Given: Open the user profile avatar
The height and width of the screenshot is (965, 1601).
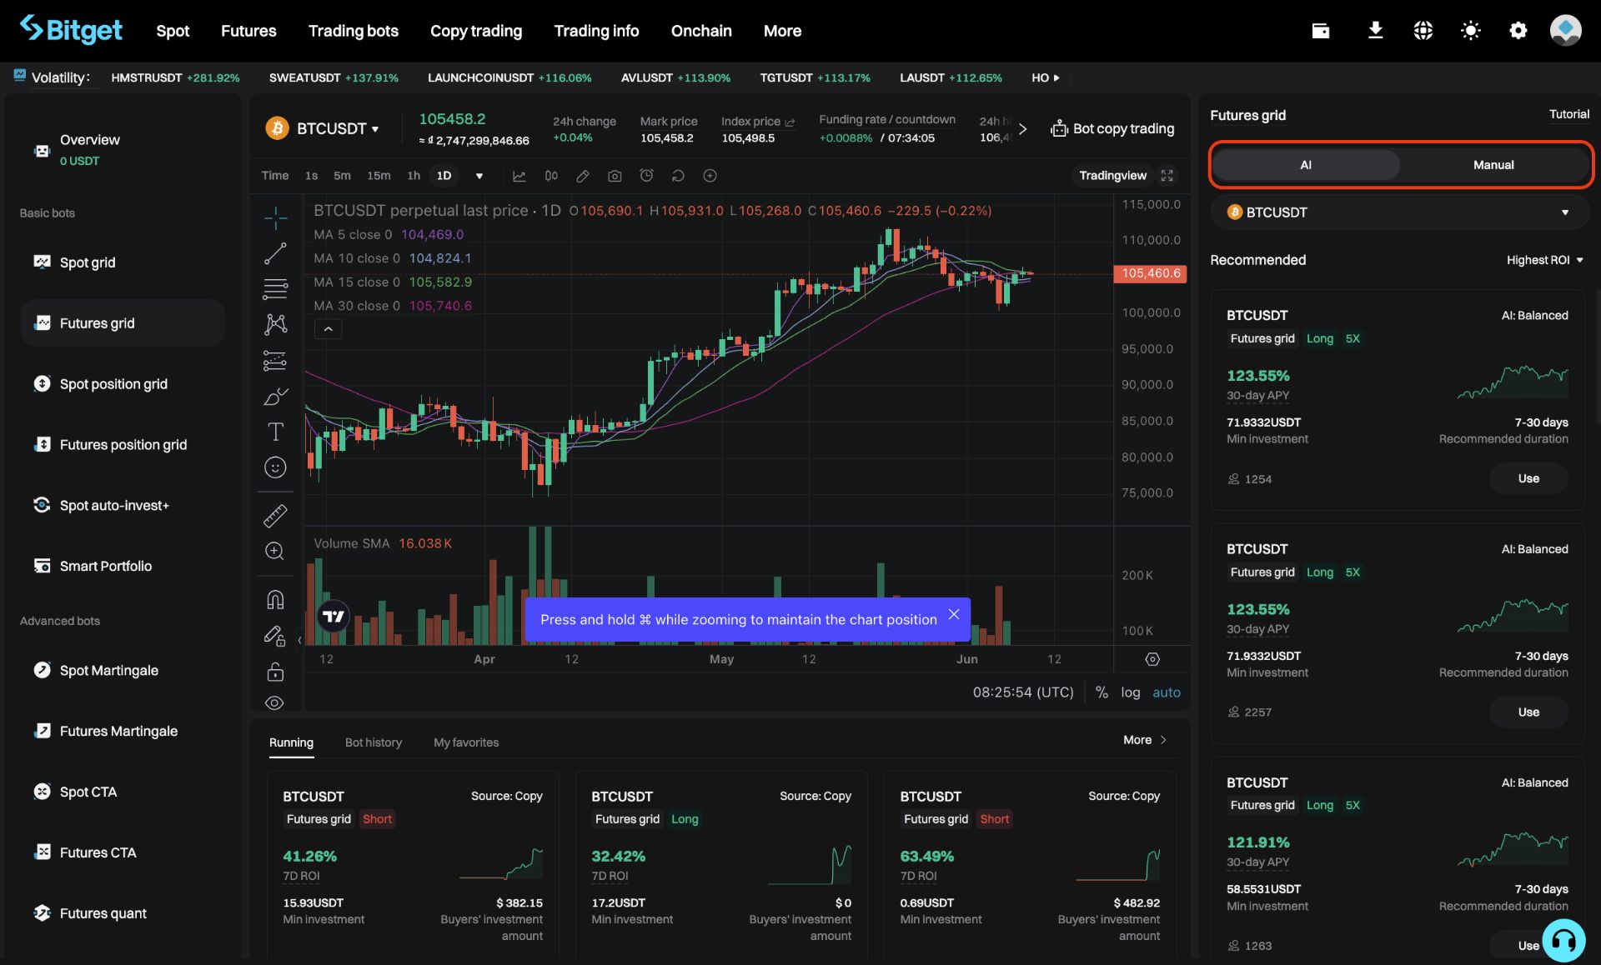Looking at the screenshot, I should (1566, 31).
